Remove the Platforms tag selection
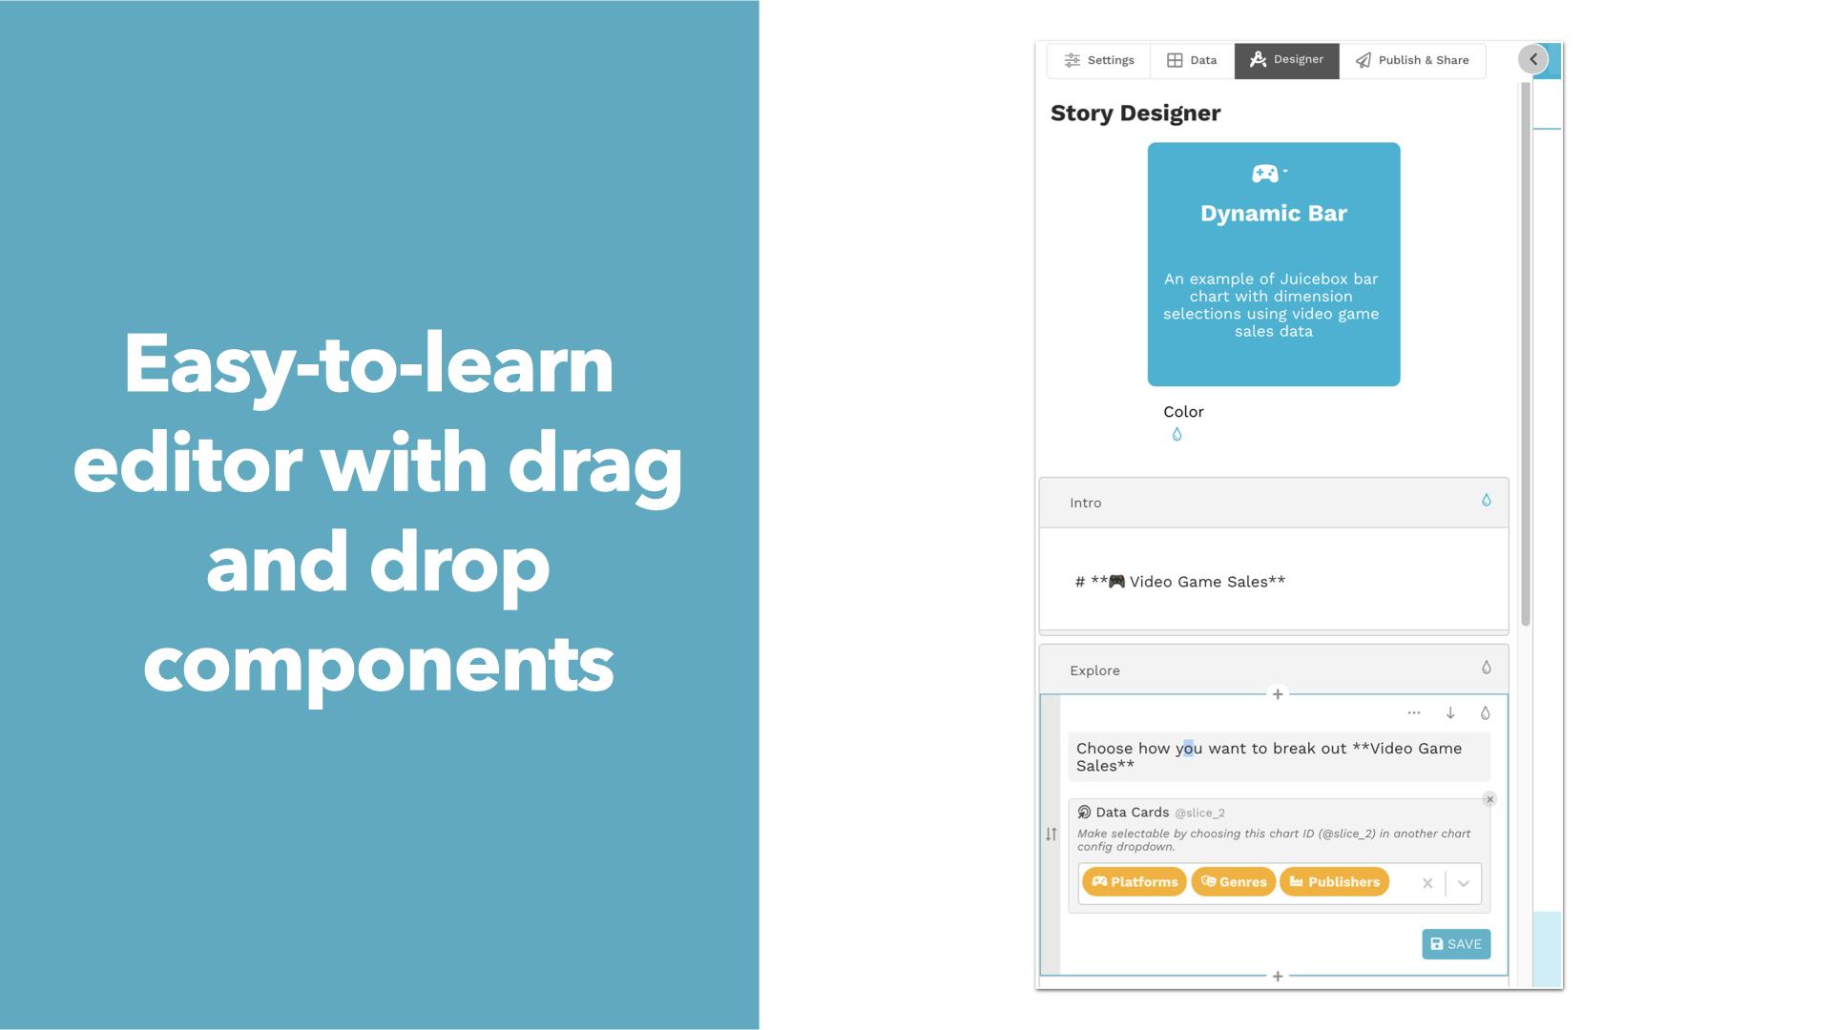The height and width of the screenshot is (1030, 1832). [x=1133, y=881]
